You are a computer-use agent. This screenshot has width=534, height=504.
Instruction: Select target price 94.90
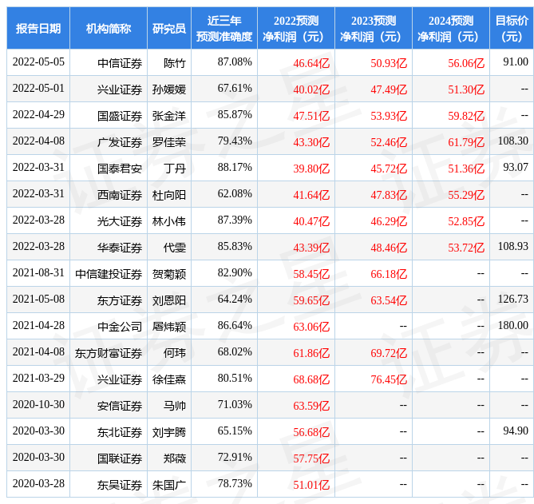[516, 431]
